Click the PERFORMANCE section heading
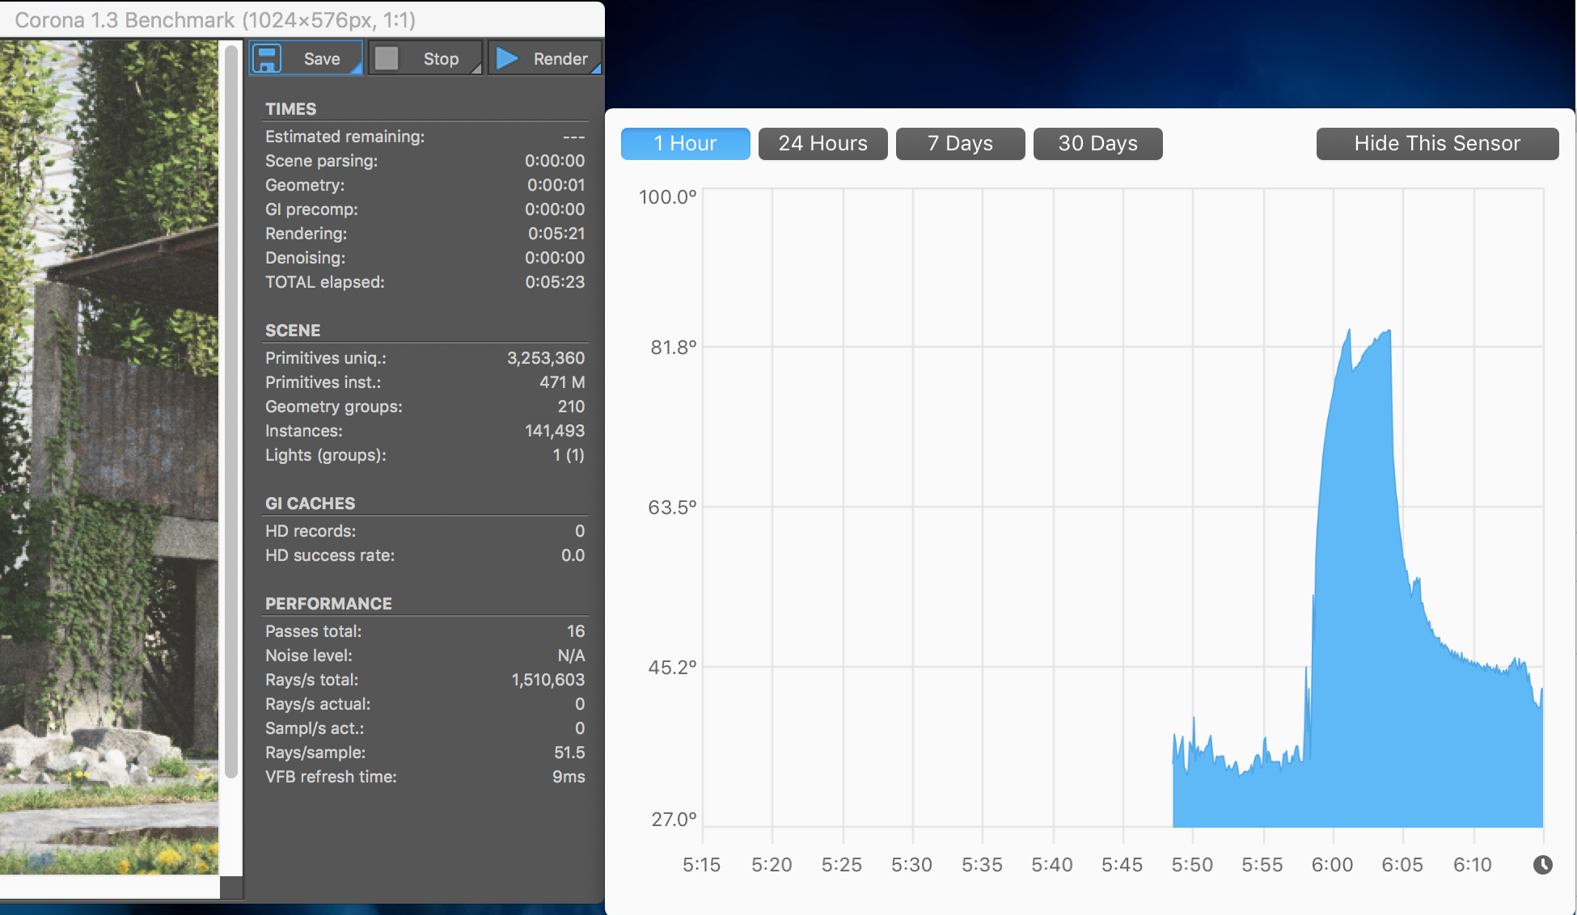Image resolution: width=1577 pixels, height=915 pixels. point(328,604)
